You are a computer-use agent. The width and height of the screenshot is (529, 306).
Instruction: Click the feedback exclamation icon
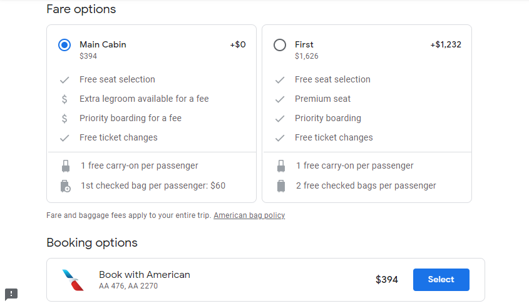(x=11, y=294)
